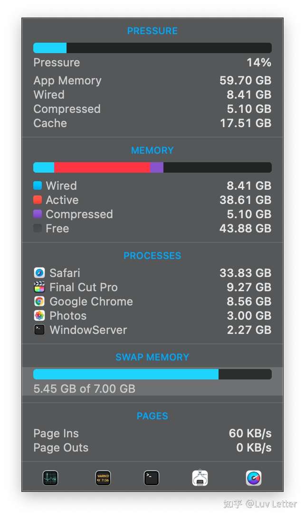This screenshot has height=517, width=305.
Task: Click the purple Compressed color swatch
Action: tap(38, 214)
